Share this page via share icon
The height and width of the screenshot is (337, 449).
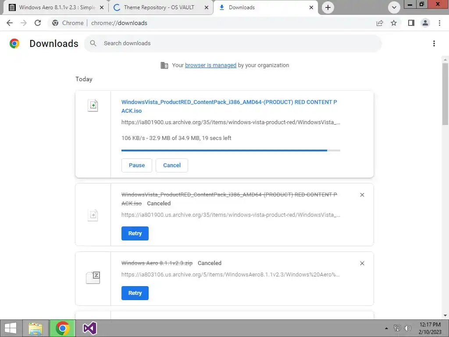tap(380, 23)
